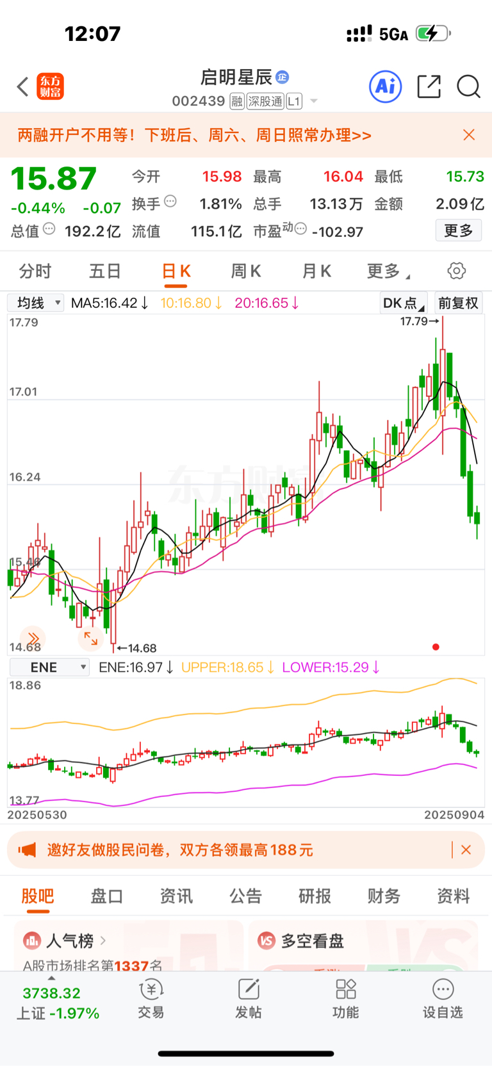Image resolution: width=492 pixels, height=1066 pixels.
Task: Open the 两融开户不用等 banner link
Action: (195, 135)
